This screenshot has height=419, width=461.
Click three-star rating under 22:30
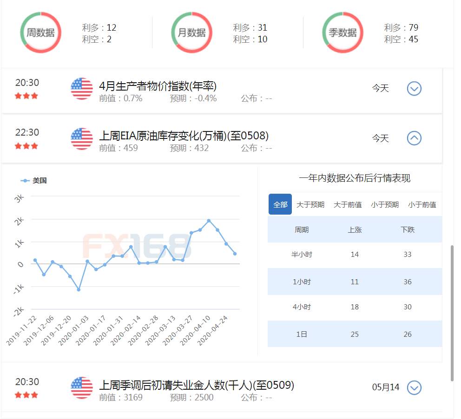[26, 146]
